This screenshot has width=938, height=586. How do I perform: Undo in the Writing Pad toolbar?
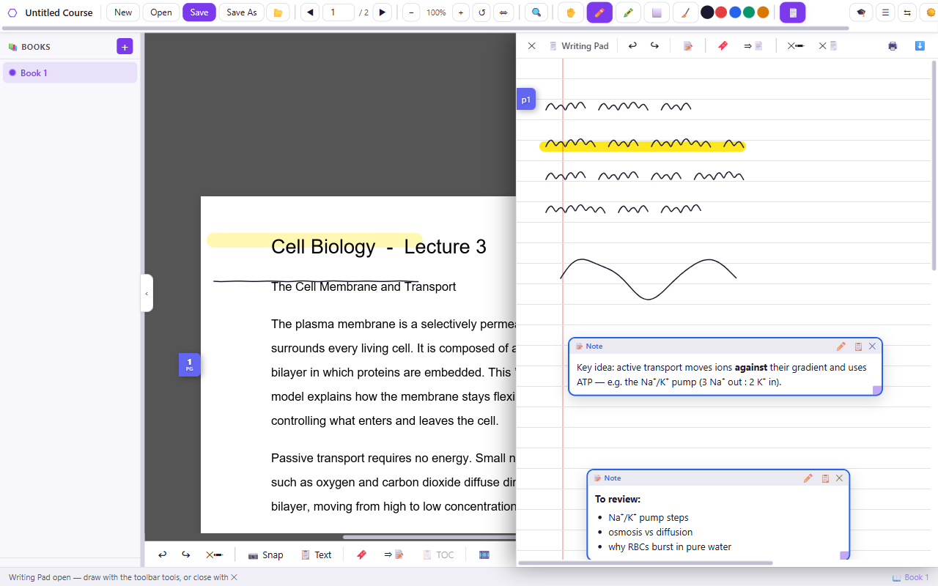[632, 45]
